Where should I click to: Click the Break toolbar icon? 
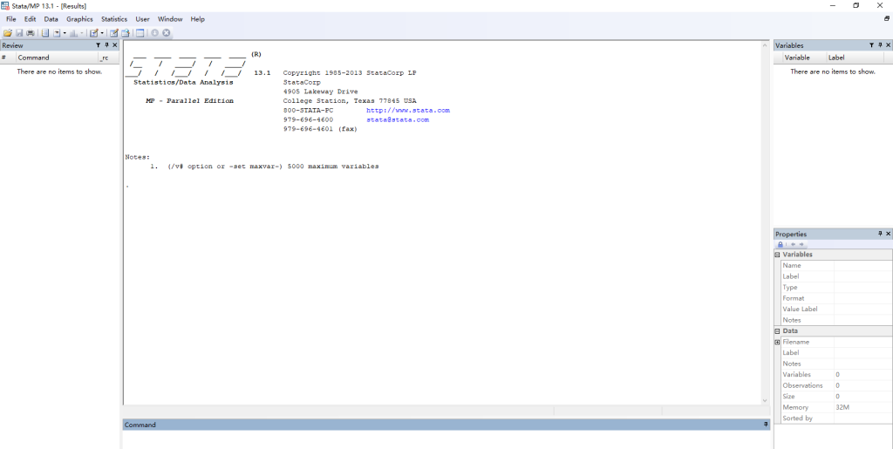[x=166, y=33]
